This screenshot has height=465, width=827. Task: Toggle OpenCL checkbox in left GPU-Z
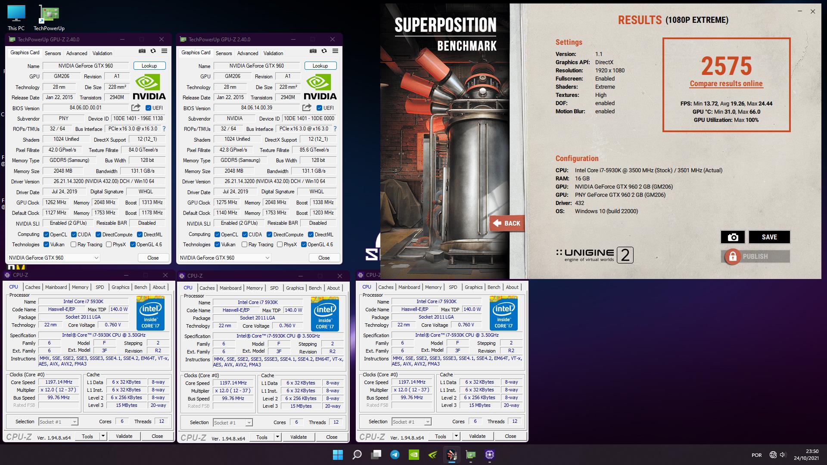(46, 235)
